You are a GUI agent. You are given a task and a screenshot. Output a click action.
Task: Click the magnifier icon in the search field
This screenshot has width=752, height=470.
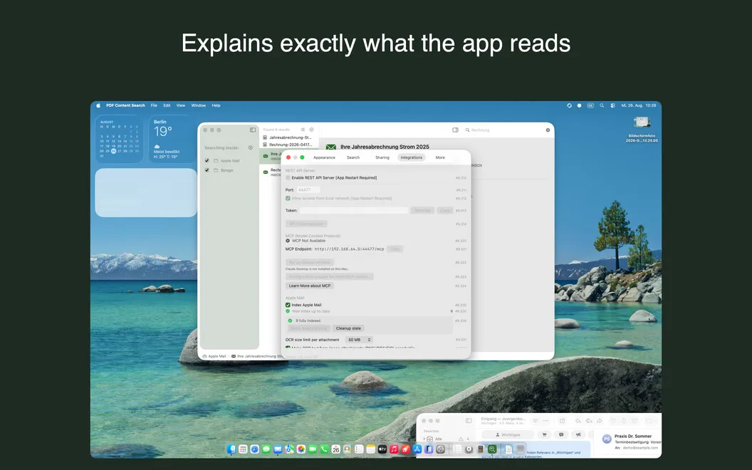(x=467, y=130)
